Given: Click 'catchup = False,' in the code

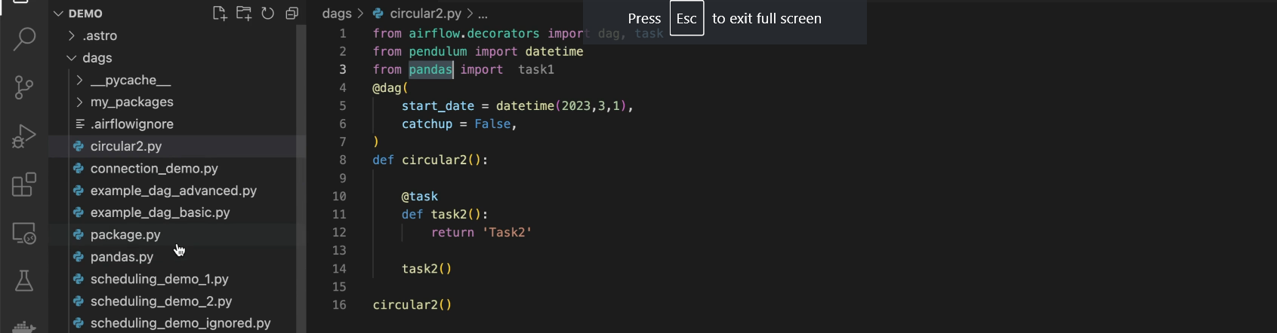Looking at the screenshot, I should [459, 124].
